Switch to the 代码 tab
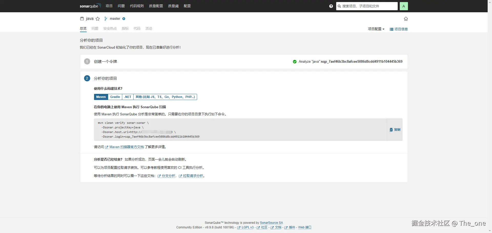This screenshot has height=233, width=492. [x=137, y=28]
